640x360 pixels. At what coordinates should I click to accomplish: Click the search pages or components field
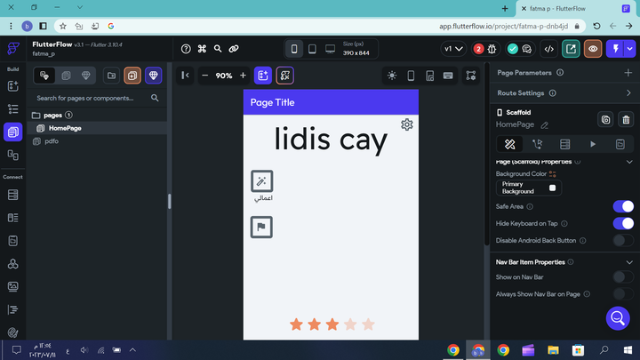tap(92, 98)
